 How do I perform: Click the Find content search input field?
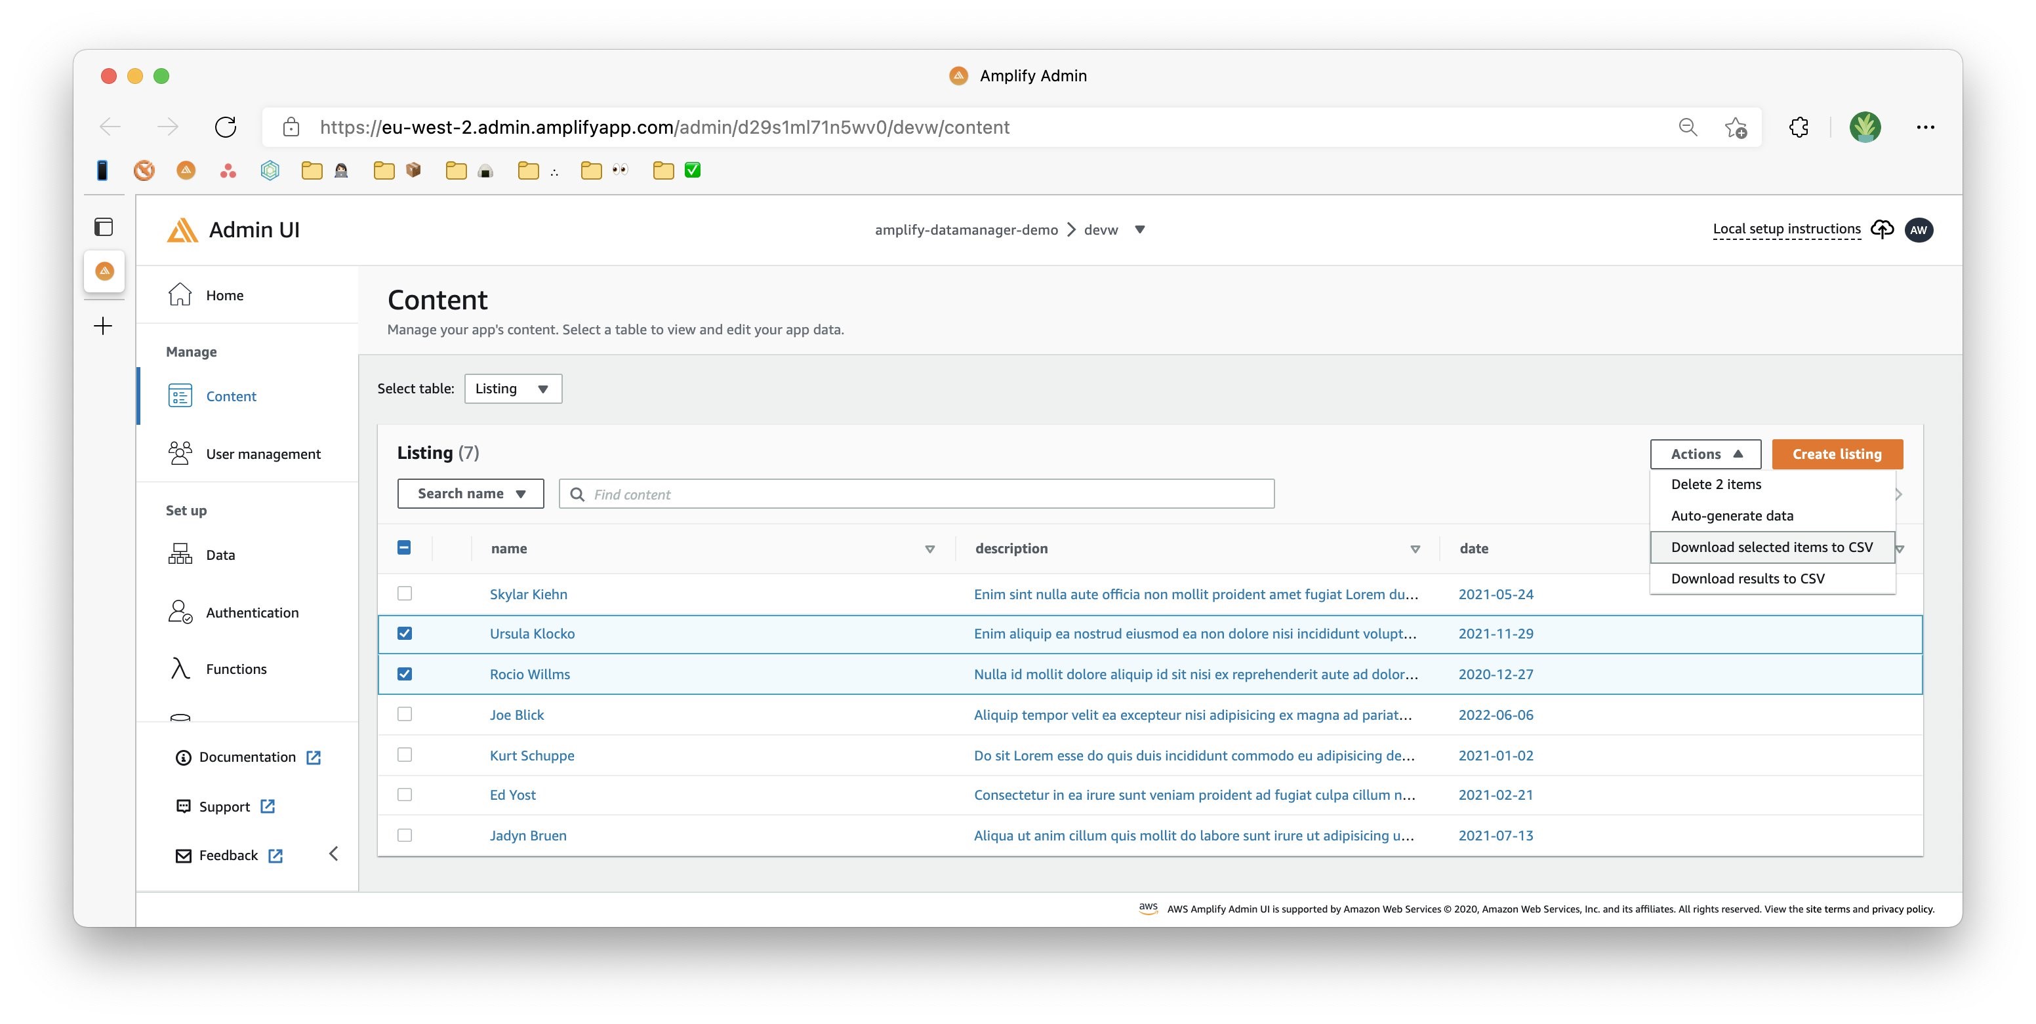[x=916, y=492]
